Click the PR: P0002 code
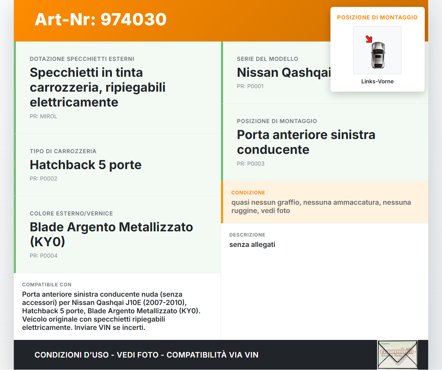Viewport: 442px width, 370px height. (44, 179)
